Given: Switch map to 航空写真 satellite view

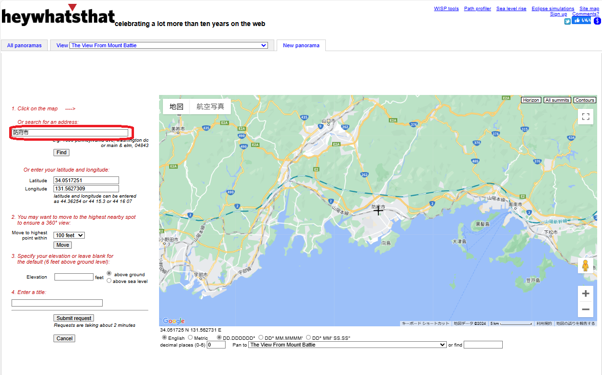Looking at the screenshot, I should [x=210, y=107].
